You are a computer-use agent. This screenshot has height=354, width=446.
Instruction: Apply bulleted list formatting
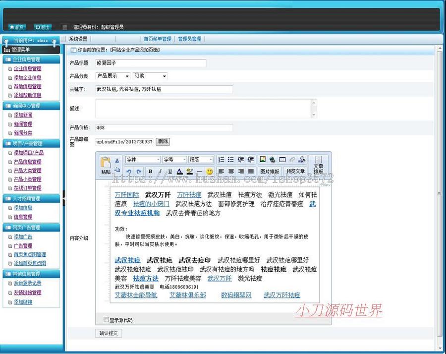click(x=230, y=160)
